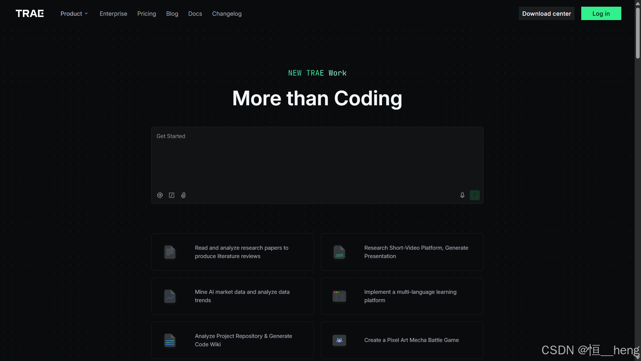The image size is (641, 361).
Task: Start voice input with microphone icon
Action: pyautogui.click(x=462, y=195)
